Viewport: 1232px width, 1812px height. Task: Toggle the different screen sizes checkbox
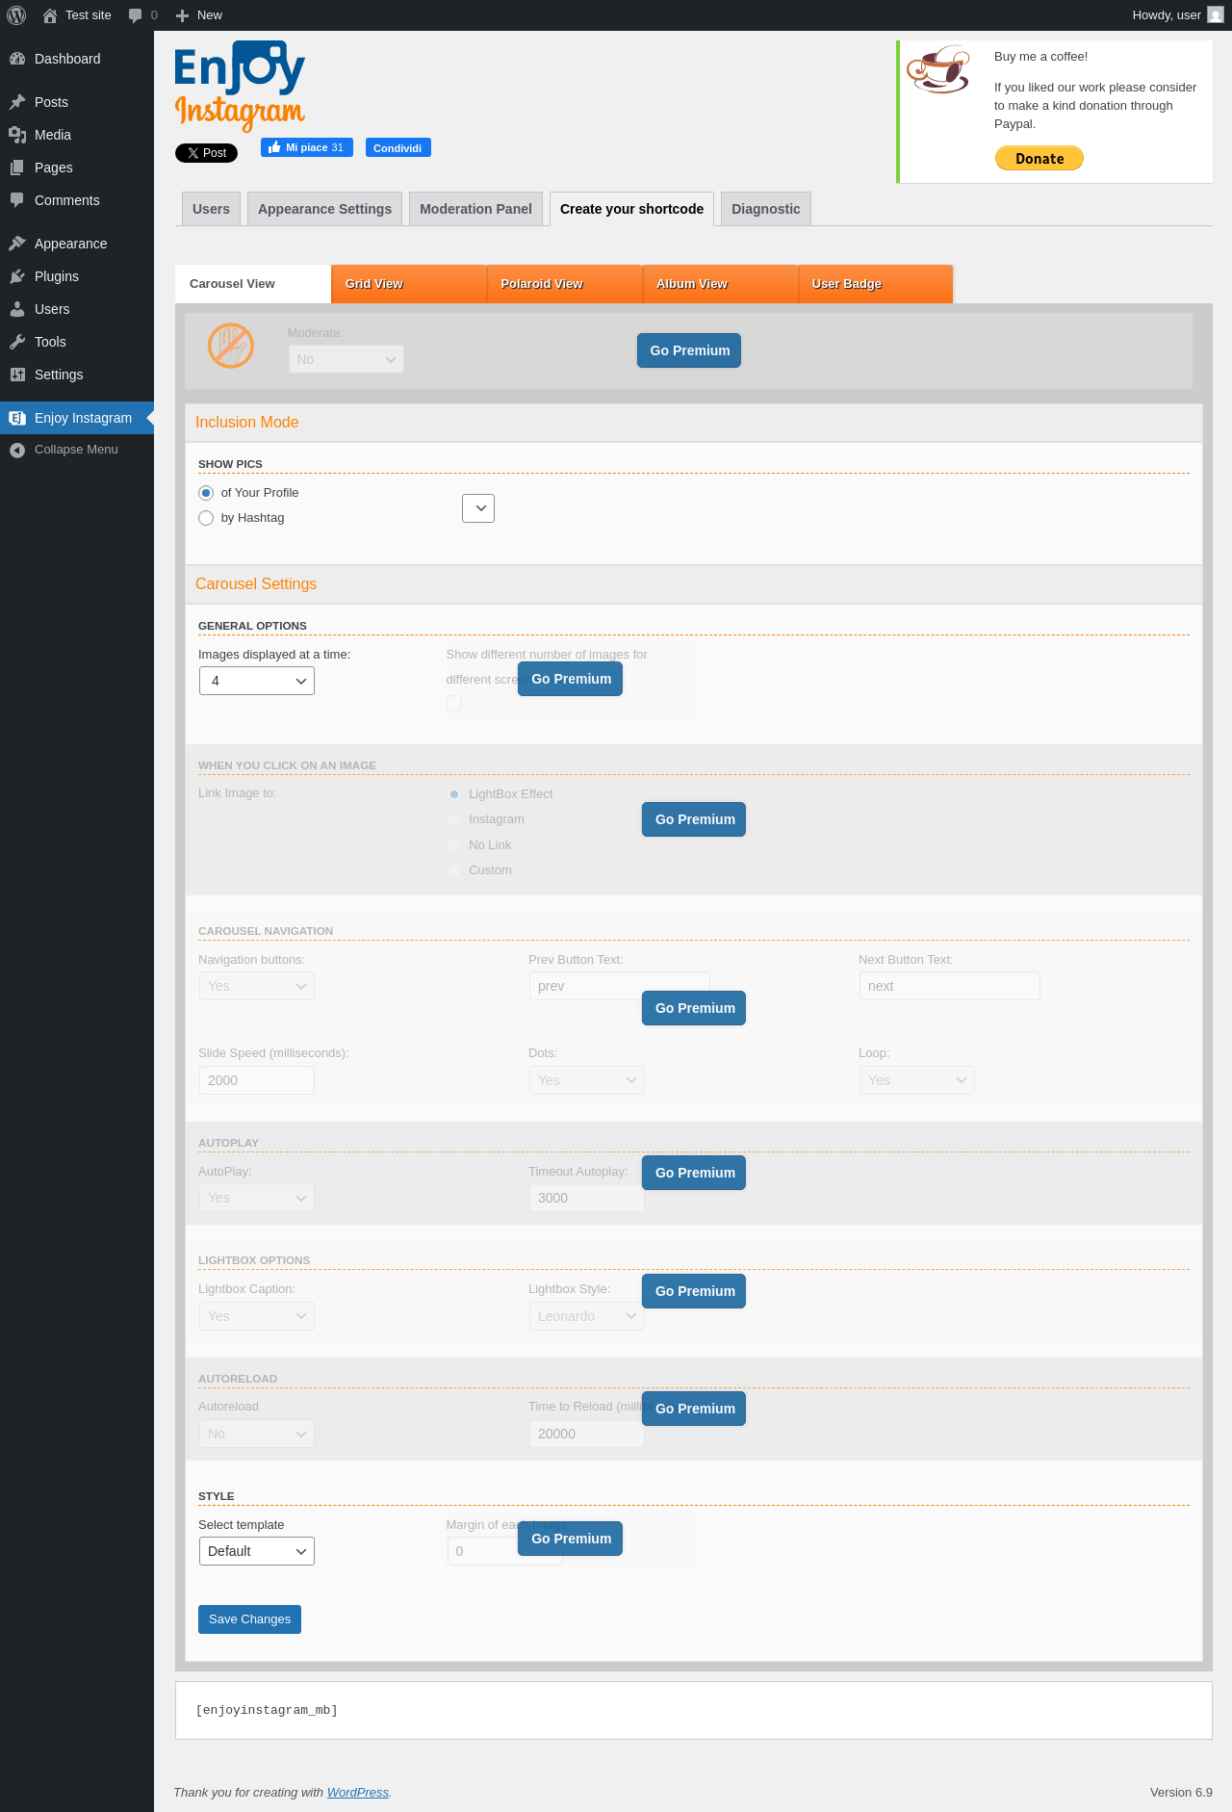coord(454,704)
